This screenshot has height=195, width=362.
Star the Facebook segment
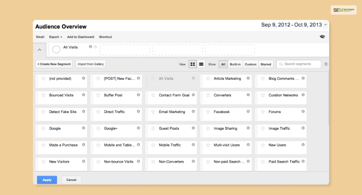click(x=208, y=112)
